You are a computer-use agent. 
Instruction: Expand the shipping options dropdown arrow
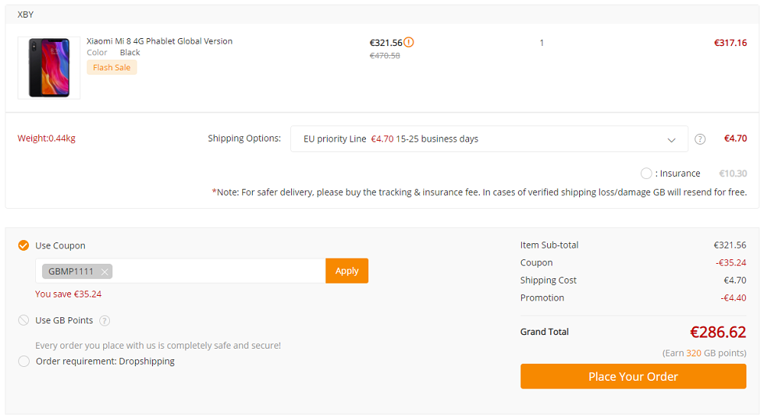[671, 139]
